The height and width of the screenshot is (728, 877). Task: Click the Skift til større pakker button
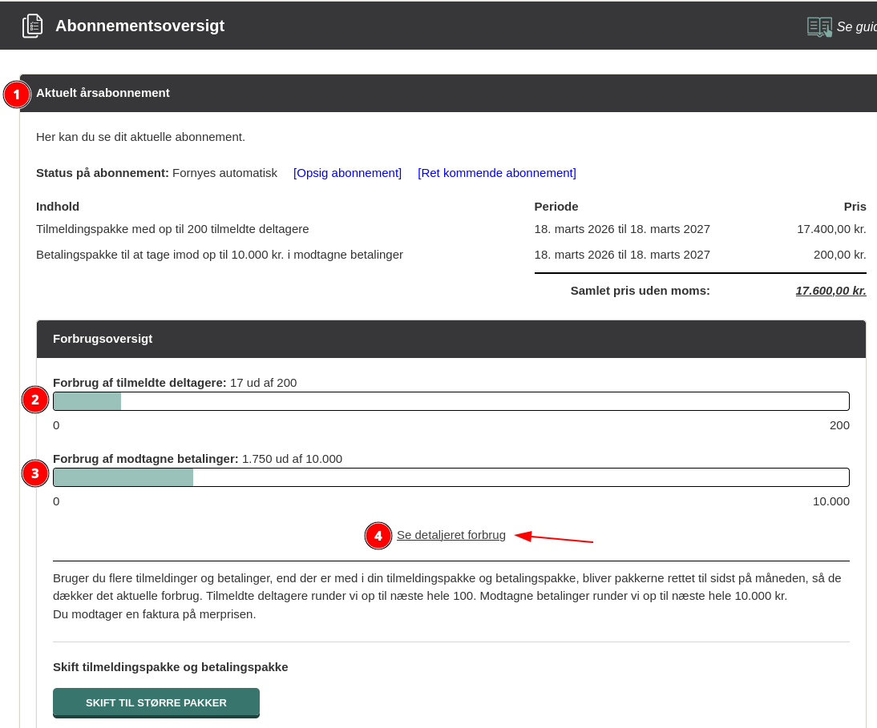click(x=156, y=703)
